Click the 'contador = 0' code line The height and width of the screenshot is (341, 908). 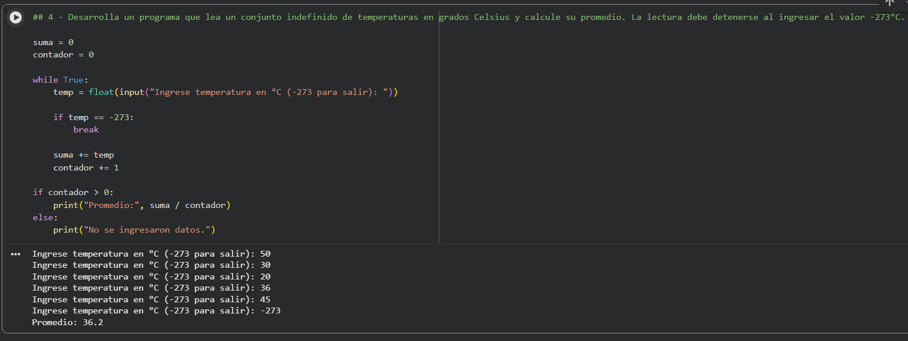tap(63, 54)
